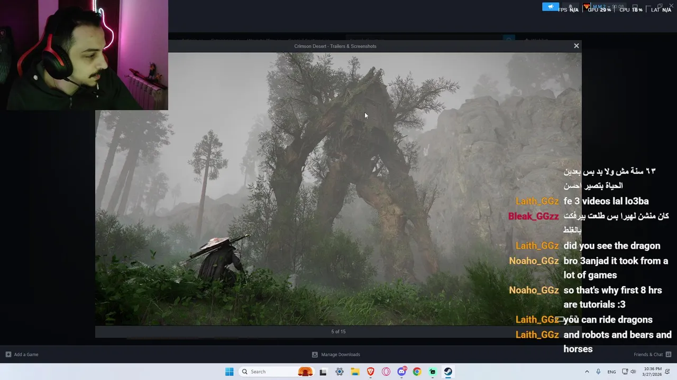This screenshot has width=677, height=380.
Task: Click the 'Crimson Desert - Trailers & Screenshots' title
Action: [x=335, y=46]
